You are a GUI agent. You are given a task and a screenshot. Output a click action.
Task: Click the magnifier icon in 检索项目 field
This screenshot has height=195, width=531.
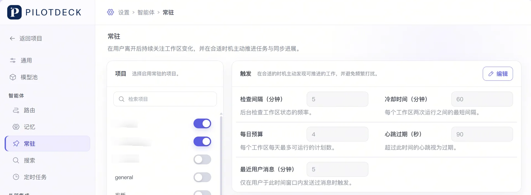click(121, 99)
